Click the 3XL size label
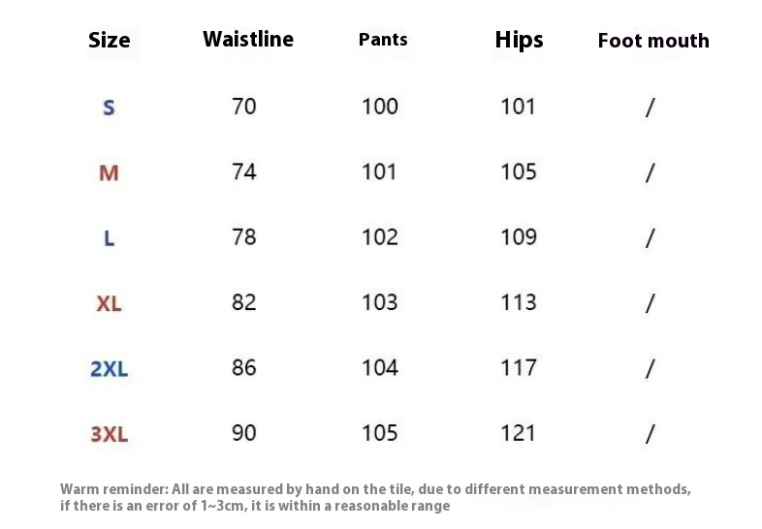762x529 pixels. (109, 434)
